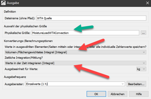Click the Abbrechen button
The width and height of the screenshot is (151, 99).
pos(118,94)
